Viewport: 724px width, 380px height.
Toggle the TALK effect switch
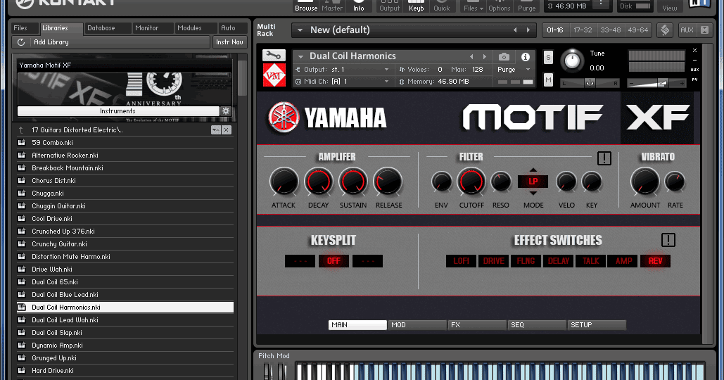pyautogui.click(x=590, y=261)
